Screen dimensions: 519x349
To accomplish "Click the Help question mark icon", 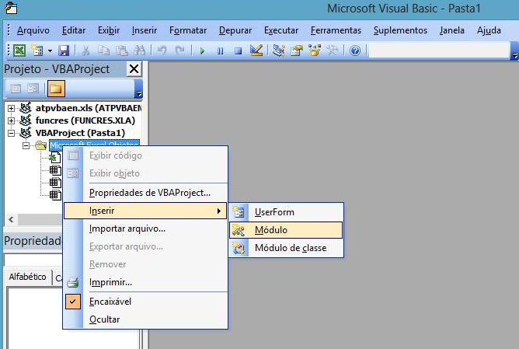I will pyautogui.click(x=355, y=51).
